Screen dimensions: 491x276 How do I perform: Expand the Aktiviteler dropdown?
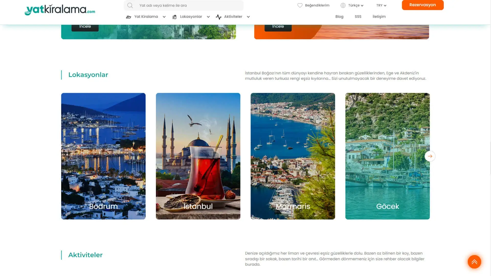[248, 17]
